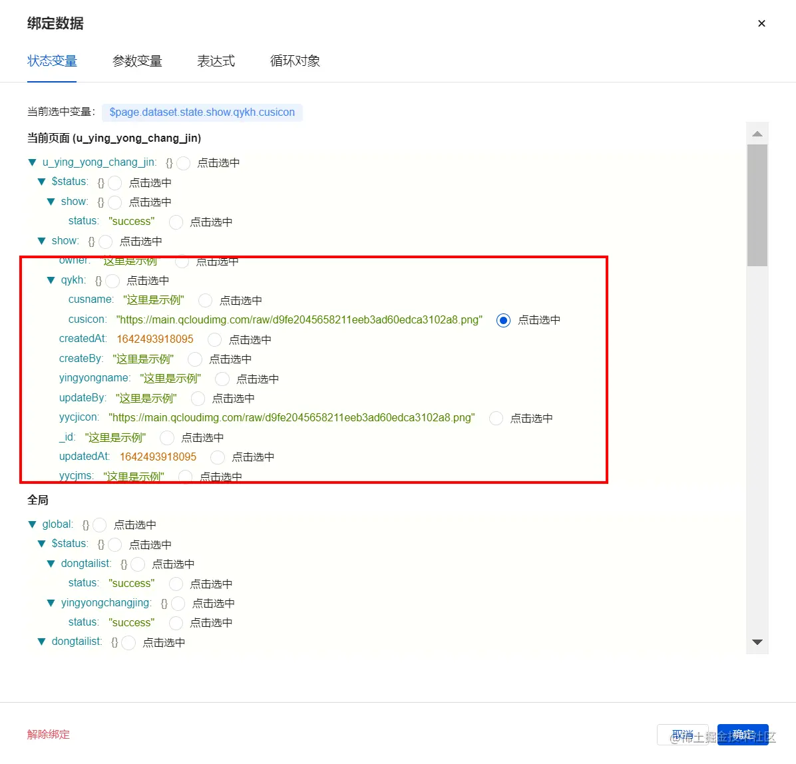Click the vertical scrollbar thumb
This screenshot has height=764, width=796.
[x=757, y=205]
